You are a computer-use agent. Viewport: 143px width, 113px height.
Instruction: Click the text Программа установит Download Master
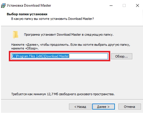tap(68, 35)
